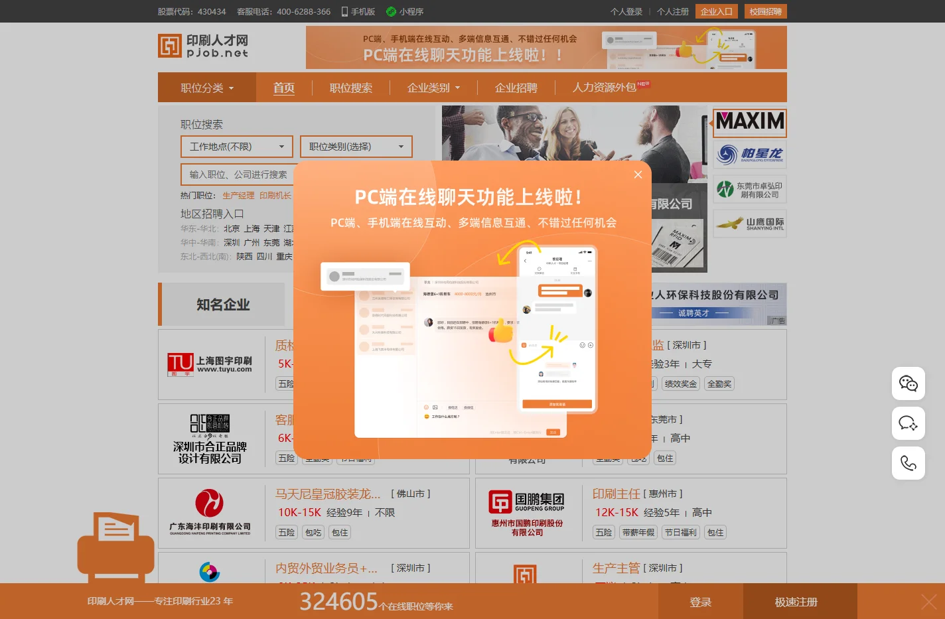The height and width of the screenshot is (619, 945).
Task: Open 东莞市卓弘印刷有限公司 logo link
Action: 750,190
